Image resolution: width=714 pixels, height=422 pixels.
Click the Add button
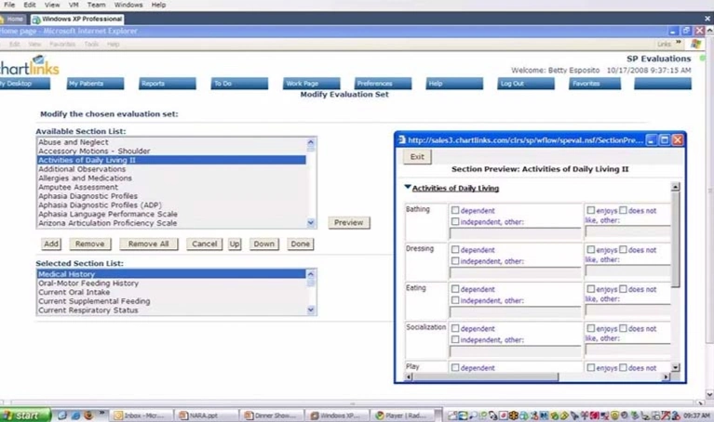click(x=51, y=244)
